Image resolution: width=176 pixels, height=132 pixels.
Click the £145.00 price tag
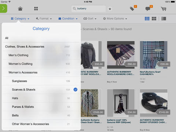(163, 112)
